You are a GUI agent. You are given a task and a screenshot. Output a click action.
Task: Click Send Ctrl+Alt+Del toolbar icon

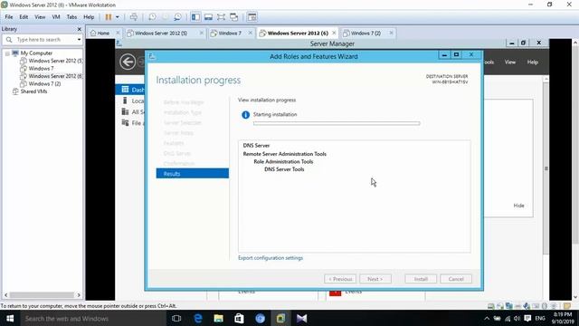click(134, 17)
